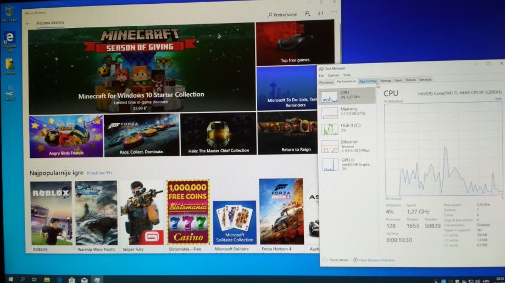Open Minecraft Starter Collection banner
Screen dimensions: 505x283
tap(142, 69)
